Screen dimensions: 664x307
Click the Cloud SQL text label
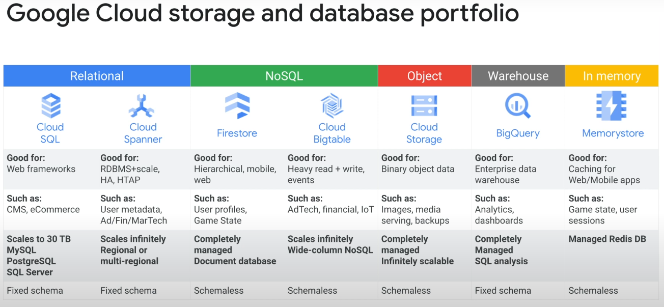50,133
